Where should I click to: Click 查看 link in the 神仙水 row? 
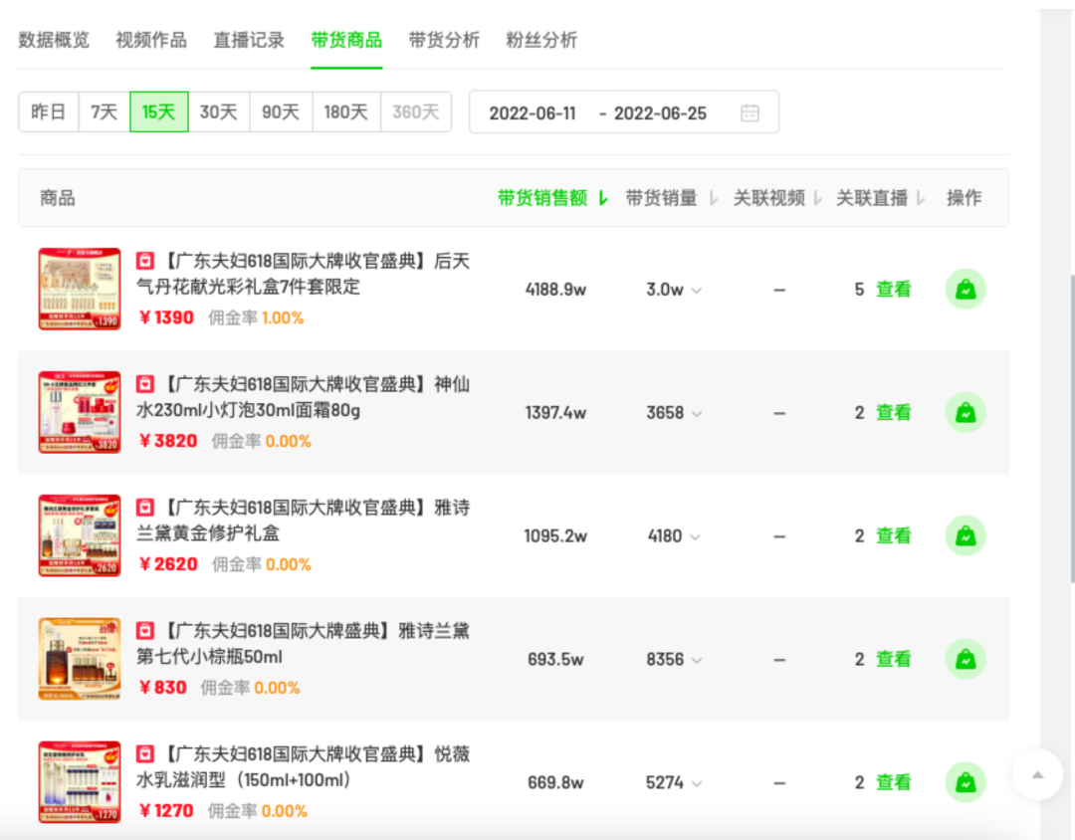[x=893, y=412]
